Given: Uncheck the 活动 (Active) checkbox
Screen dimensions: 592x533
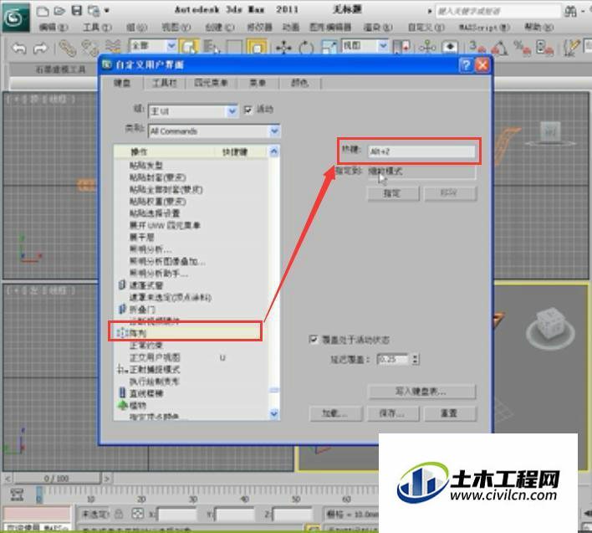Looking at the screenshot, I should point(248,110).
